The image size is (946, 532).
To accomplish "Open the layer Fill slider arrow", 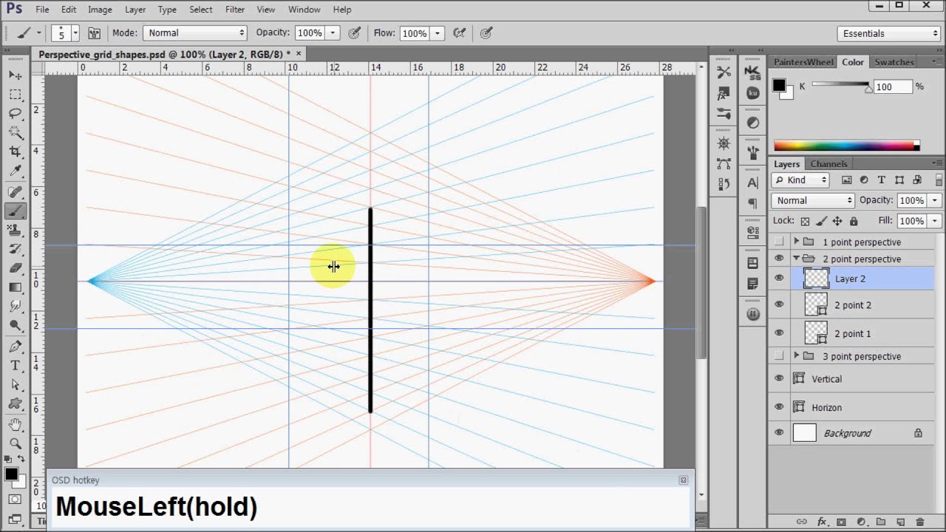I will [x=935, y=221].
